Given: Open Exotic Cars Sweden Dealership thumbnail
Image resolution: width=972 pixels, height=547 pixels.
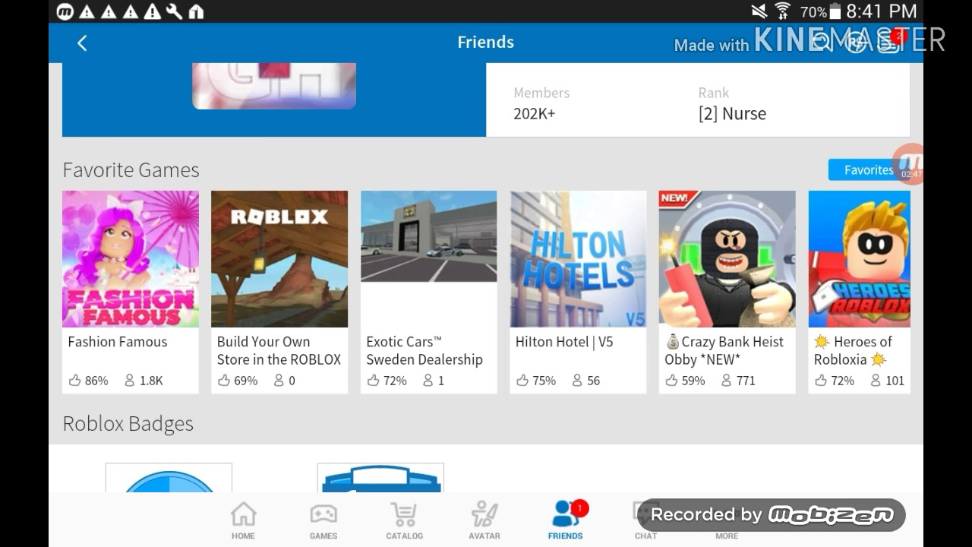Looking at the screenshot, I should [x=429, y=236].
